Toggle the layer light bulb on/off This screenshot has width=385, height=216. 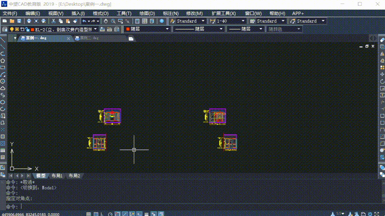pos(12,29)
